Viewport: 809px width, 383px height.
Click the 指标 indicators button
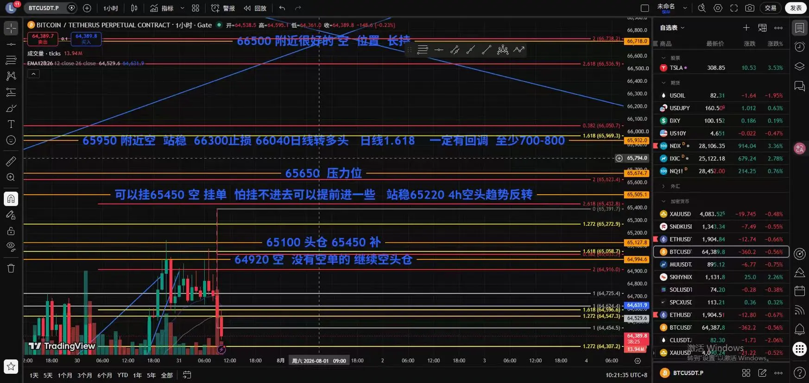(x=162, y=8)
